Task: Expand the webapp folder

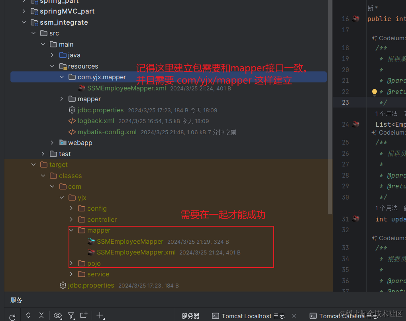Action: point(52,143)
